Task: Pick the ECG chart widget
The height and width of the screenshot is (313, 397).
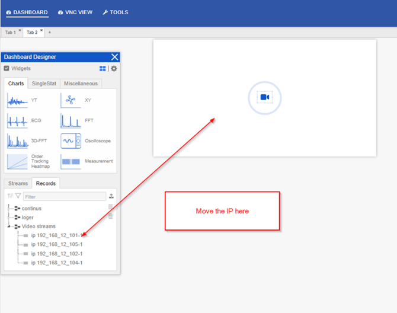Action: click(x=17, y=121)
